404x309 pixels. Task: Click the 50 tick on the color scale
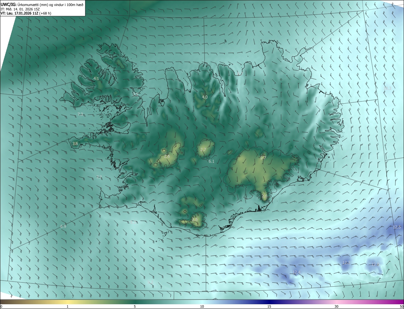click(x=401, y=307)
